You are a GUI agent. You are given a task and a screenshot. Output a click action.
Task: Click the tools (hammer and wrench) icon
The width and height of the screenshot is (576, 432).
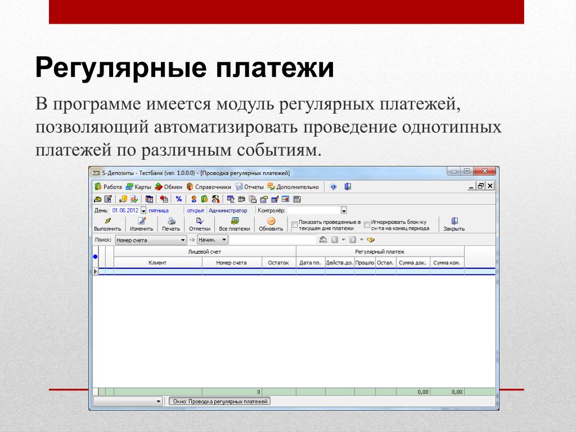pos(215,199)
